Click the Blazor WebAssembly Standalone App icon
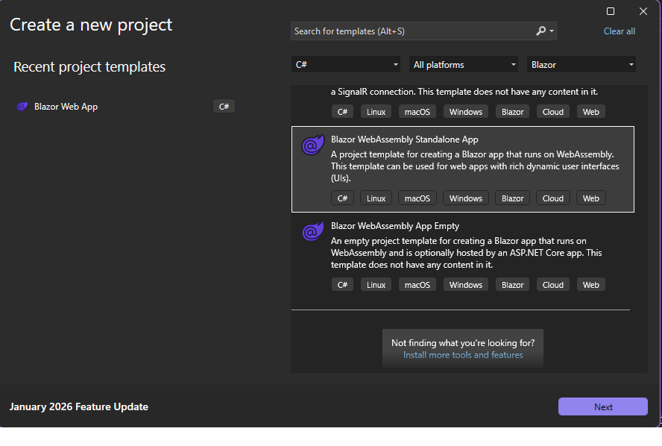 point(312,146)
